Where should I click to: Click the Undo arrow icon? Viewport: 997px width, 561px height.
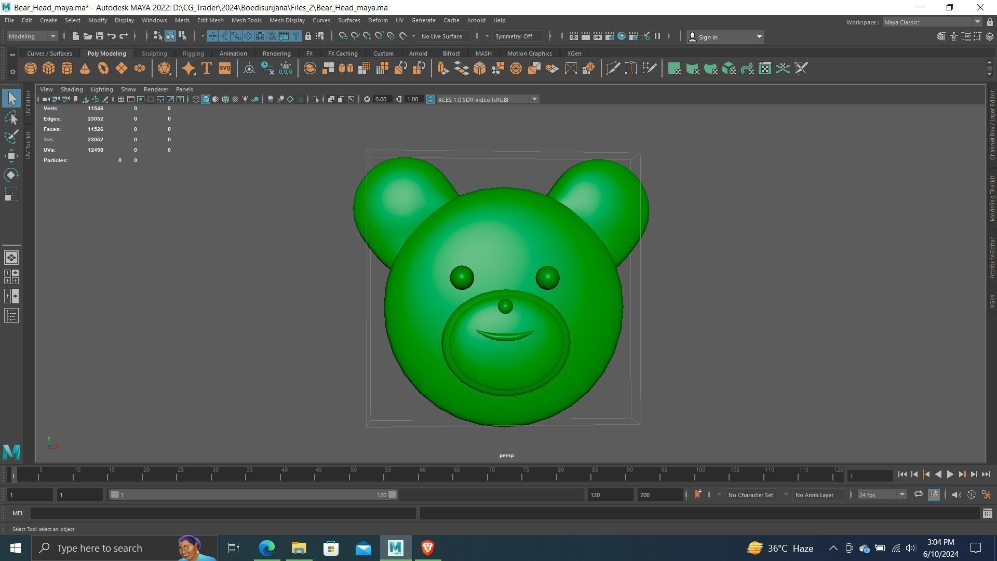112,36
